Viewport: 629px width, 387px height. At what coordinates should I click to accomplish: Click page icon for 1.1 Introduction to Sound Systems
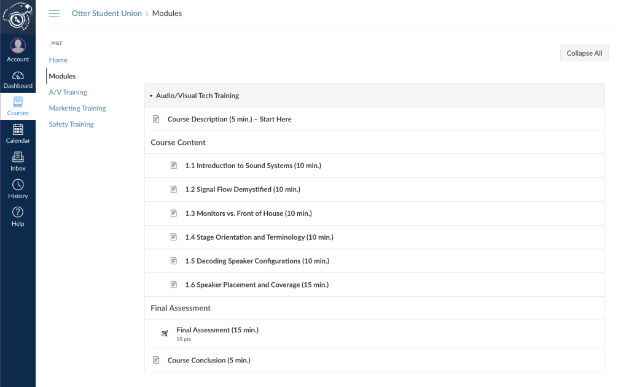click(x=174, y=166)
